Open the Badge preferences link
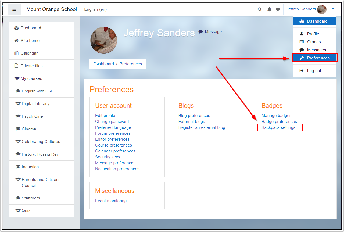Screen dimensions: 344x232 (x=279, y=122)
